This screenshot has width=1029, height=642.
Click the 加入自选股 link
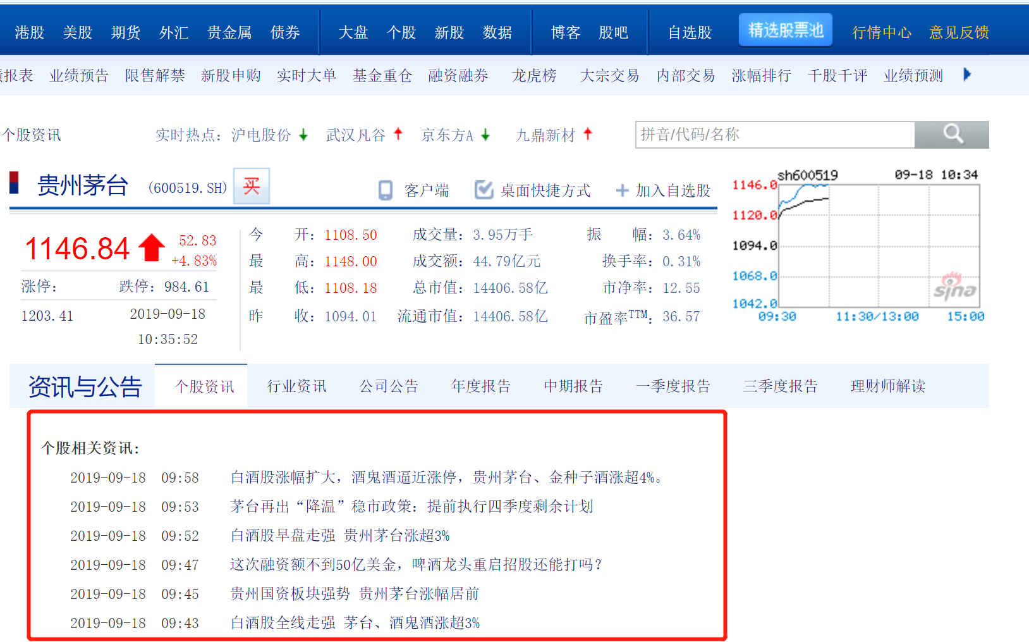[x=673, y=190]
